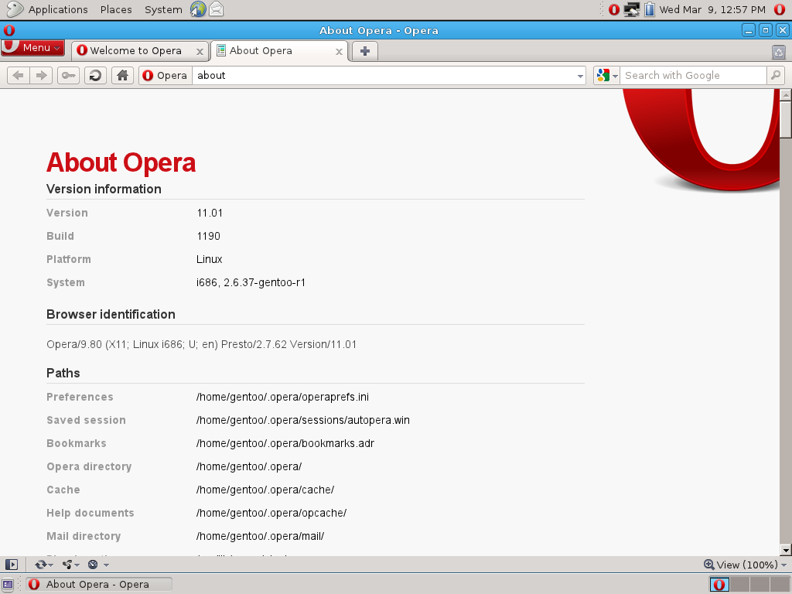Screen dimensions: 792x594
Task: Enable Opera Turbo speed mode
Action: 92,565
